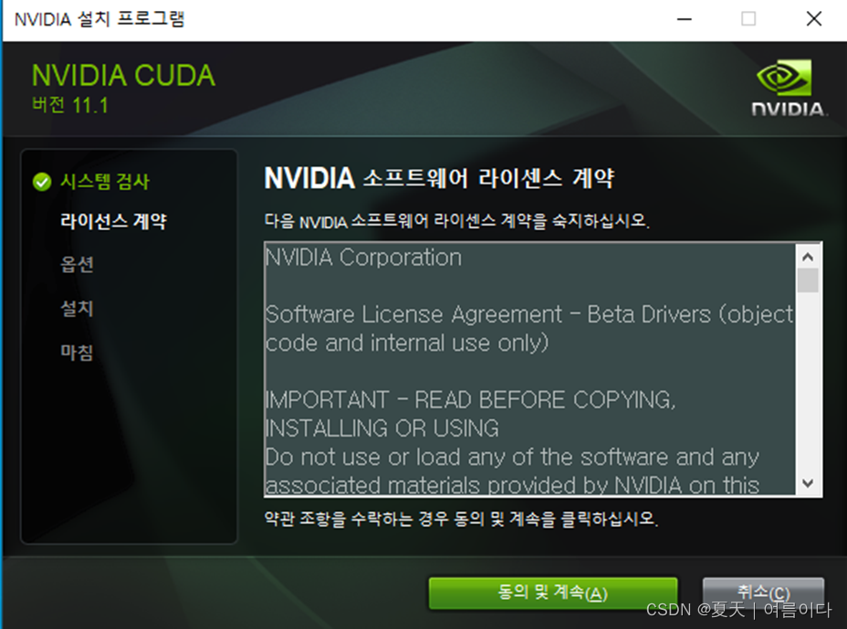
Task: Click the 동의 및 계속(A) button
Action: click(552, 592)
